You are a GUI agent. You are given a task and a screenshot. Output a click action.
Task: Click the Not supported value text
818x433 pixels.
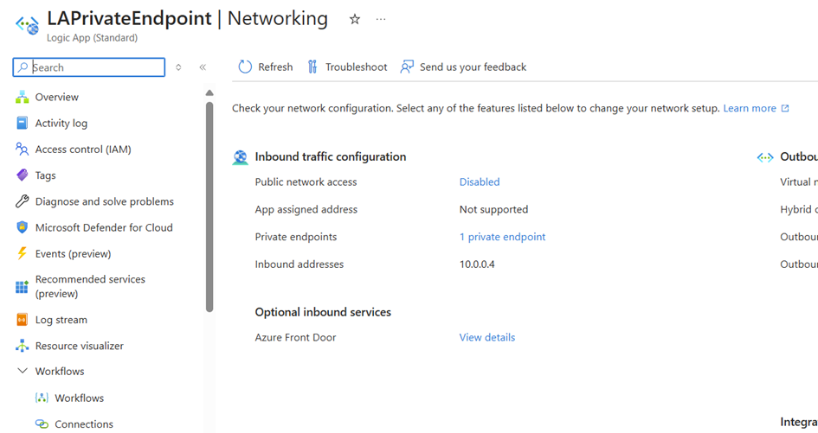(493, 209)
